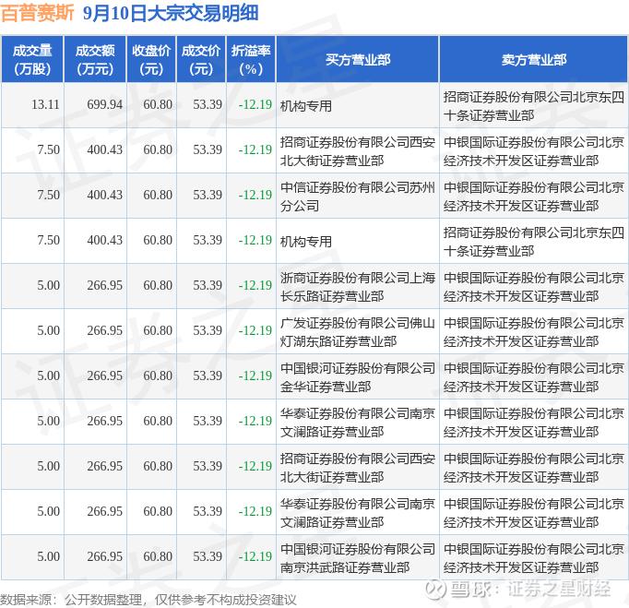
Task: Click 中信证券股份有限公司苏州分公司 buyer cell
Action: coord(358,197)
